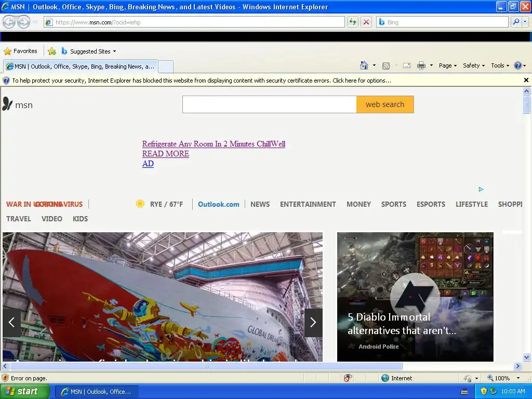The height and width of the screenshot is (399, 532).
Task: Open the NEWS section
Action: pyautogui.click(x=260, y=204)
